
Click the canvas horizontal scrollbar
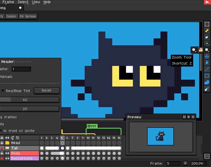[92, 119]
